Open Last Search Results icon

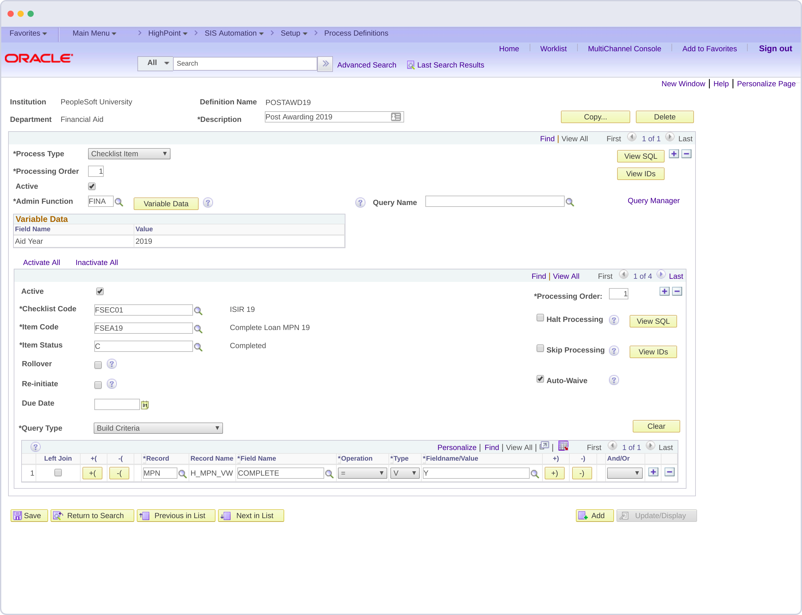tap(410, 65)
